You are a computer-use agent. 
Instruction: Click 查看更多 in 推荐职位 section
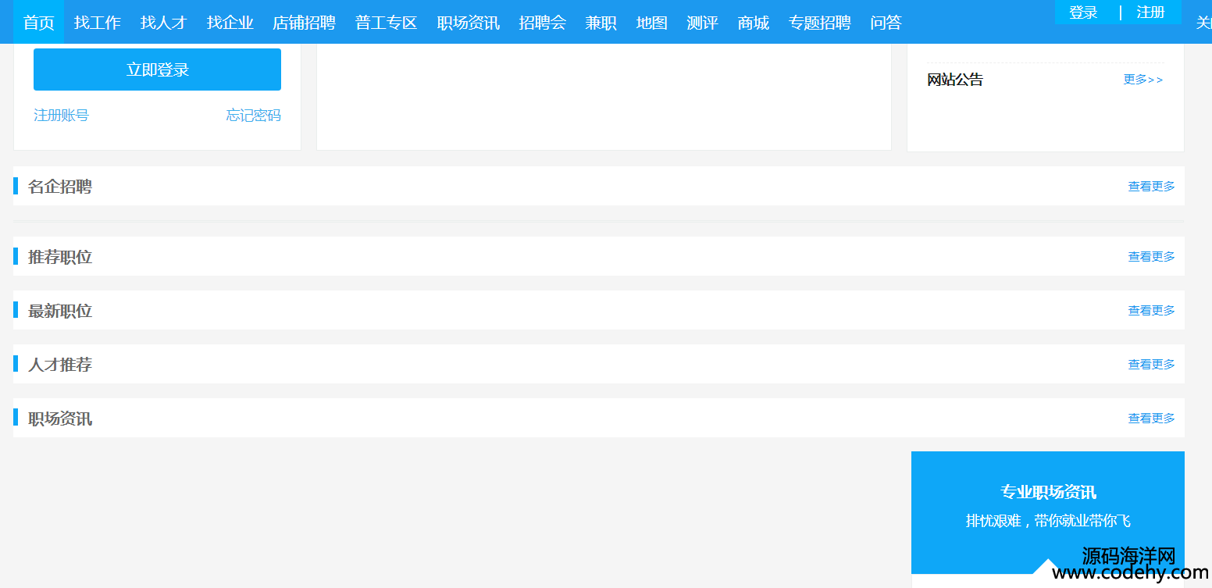click(x=1151, y=257)
